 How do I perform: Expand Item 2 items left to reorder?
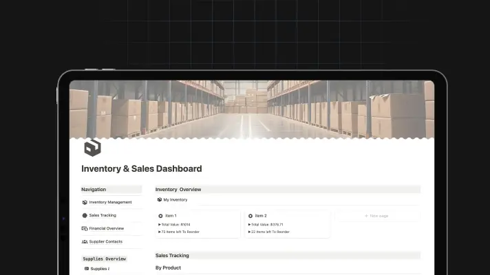[x=249, y=232]
